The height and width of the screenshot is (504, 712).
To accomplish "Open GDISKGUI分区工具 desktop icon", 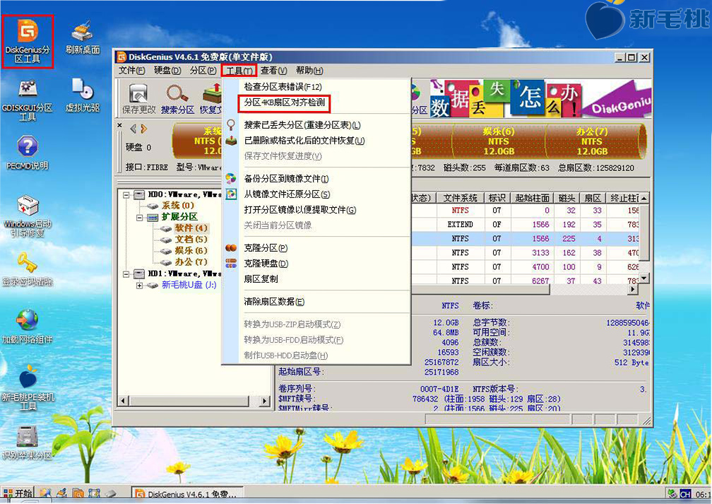I will pyautogui.click(x=28, y=100).
